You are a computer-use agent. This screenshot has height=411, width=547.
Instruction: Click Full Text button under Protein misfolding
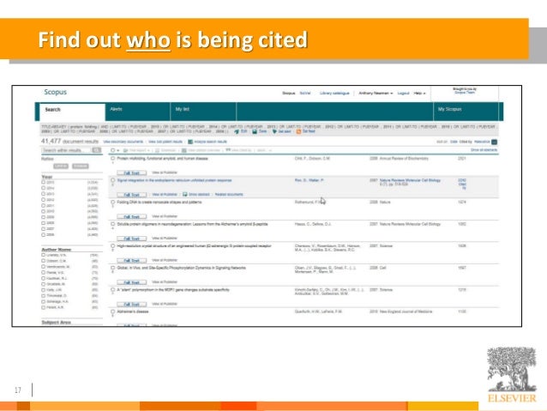131,172
